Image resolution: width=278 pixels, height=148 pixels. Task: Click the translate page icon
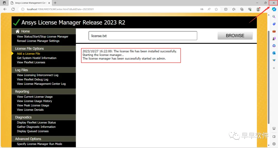coord(202,9)
